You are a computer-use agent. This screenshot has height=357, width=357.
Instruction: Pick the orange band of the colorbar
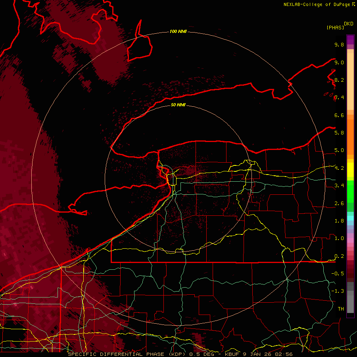coord(350,137)
